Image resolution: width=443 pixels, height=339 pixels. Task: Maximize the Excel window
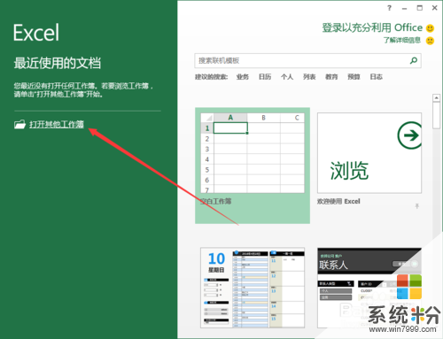pos(419,8)
